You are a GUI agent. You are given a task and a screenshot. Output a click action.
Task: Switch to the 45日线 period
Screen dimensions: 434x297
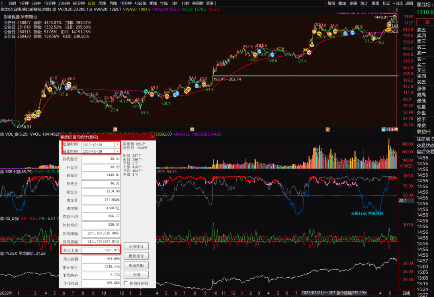point(140,3)
